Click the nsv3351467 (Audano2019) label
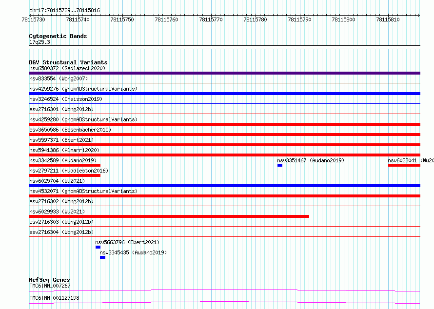 click(311, 160)
